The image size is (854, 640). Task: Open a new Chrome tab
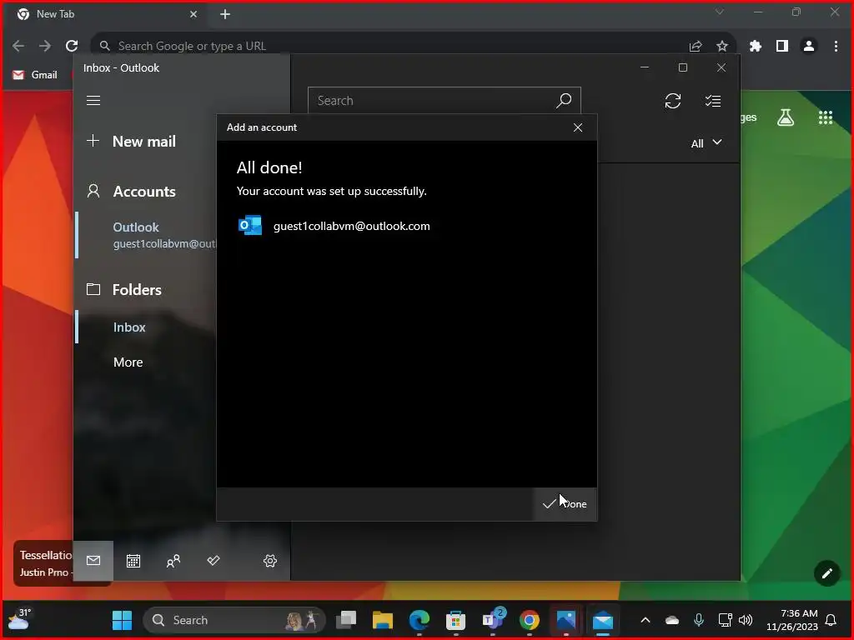[225, 14]
